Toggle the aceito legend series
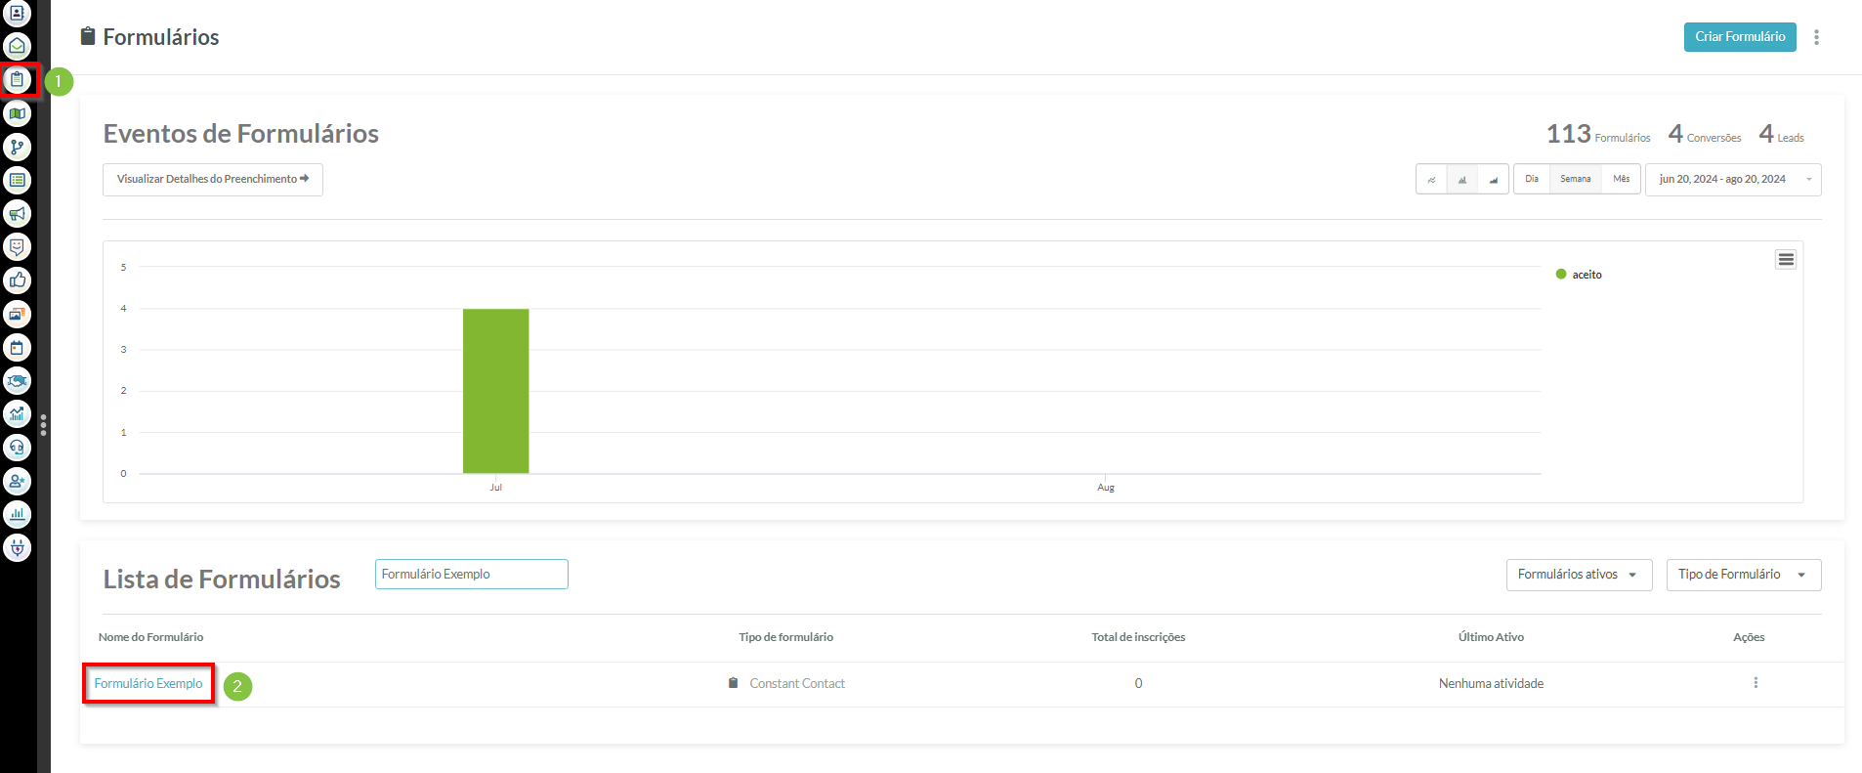The height and width of the screenshot is (773, 1862). coord(1579,275)
